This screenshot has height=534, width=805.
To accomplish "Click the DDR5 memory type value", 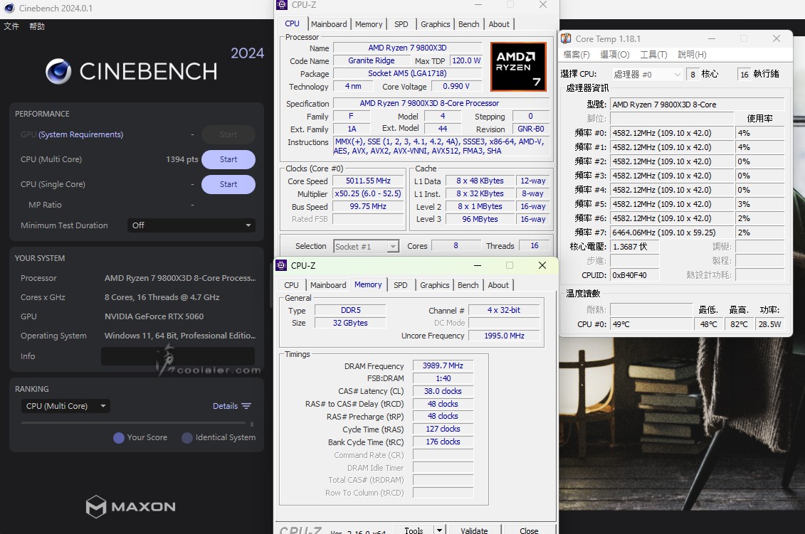I will click(x=351, y=310).
